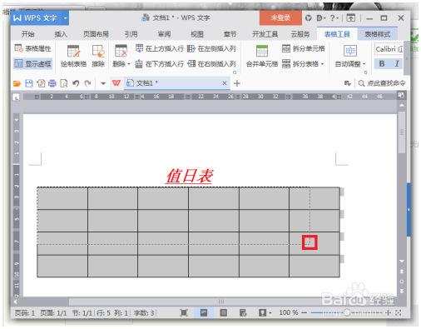
Task: Switch to the 页面布局 ribbon tab
Action: pos(96,34)
